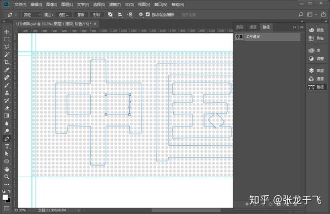Select the Dodge tool
Image resolution: width=330 pixels, height=214 pixels.
pos(7,131)
